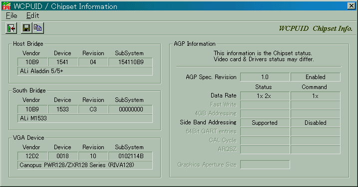Select VGA Device vendor value 12D2
The height and width of the screenshot is (187, 358).
32,156
